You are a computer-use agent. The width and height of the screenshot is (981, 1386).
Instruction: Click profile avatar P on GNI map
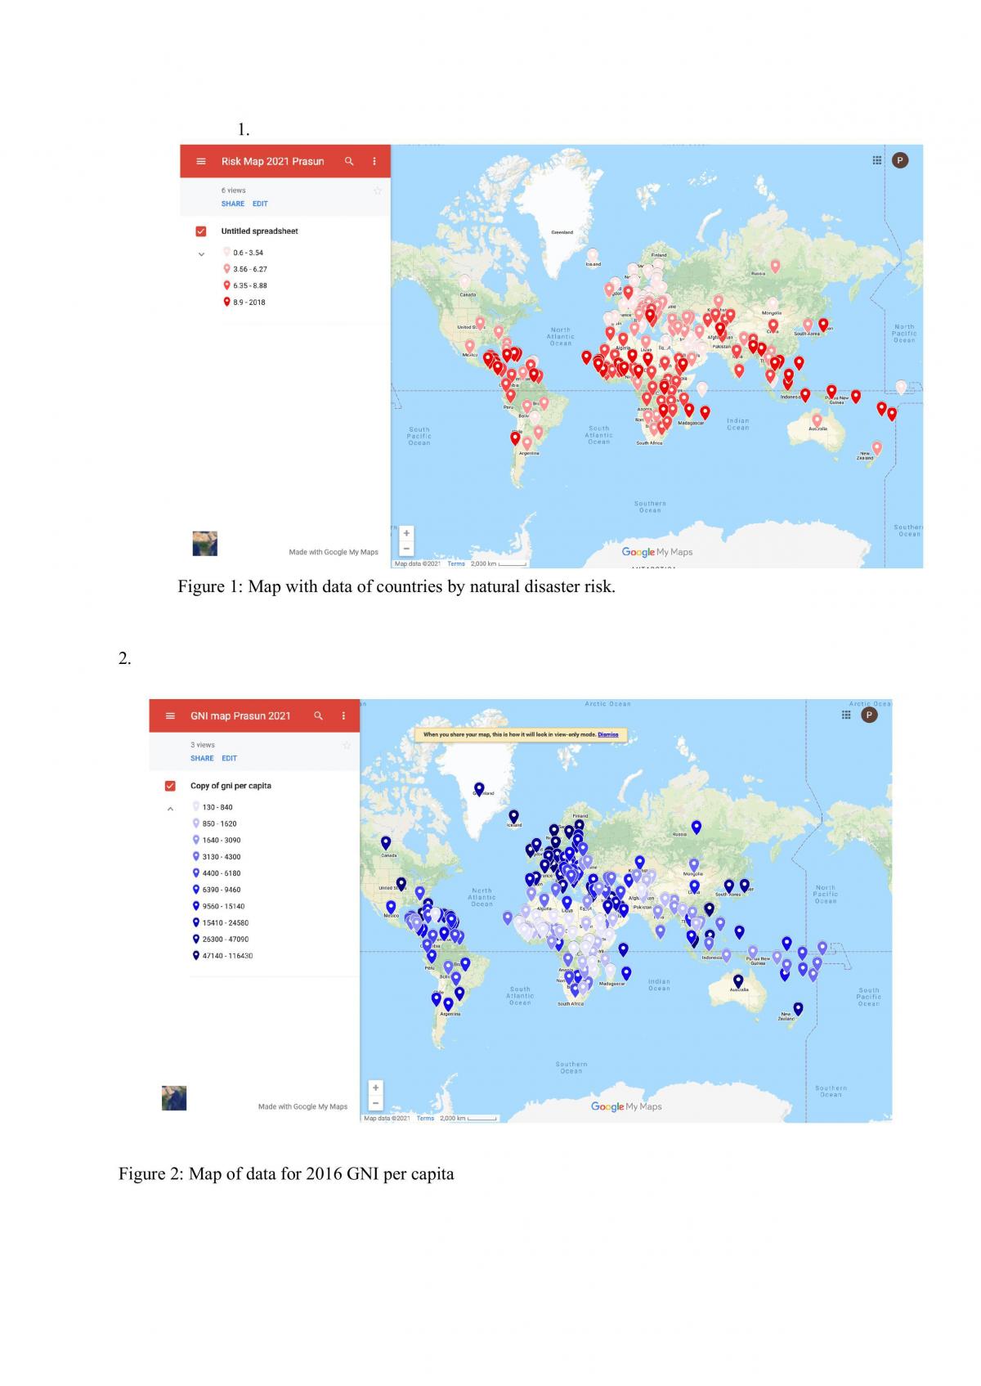[869, 715]
